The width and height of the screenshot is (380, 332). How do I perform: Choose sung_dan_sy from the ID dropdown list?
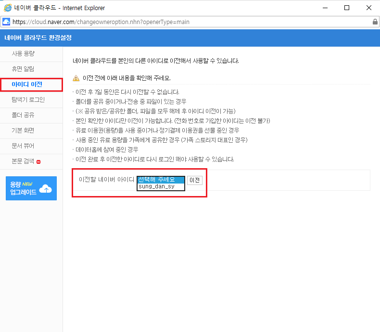coord(161,186)
